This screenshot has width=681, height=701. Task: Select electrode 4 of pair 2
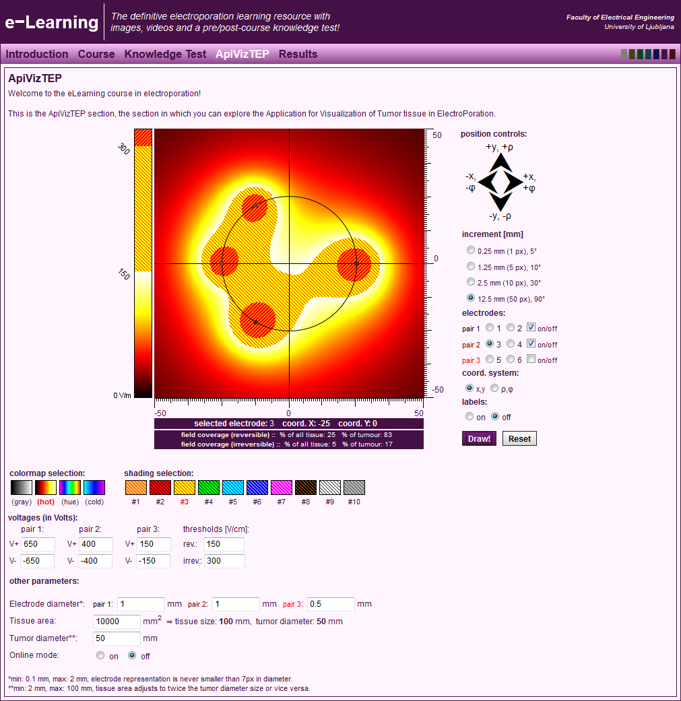tap(510, 344)
